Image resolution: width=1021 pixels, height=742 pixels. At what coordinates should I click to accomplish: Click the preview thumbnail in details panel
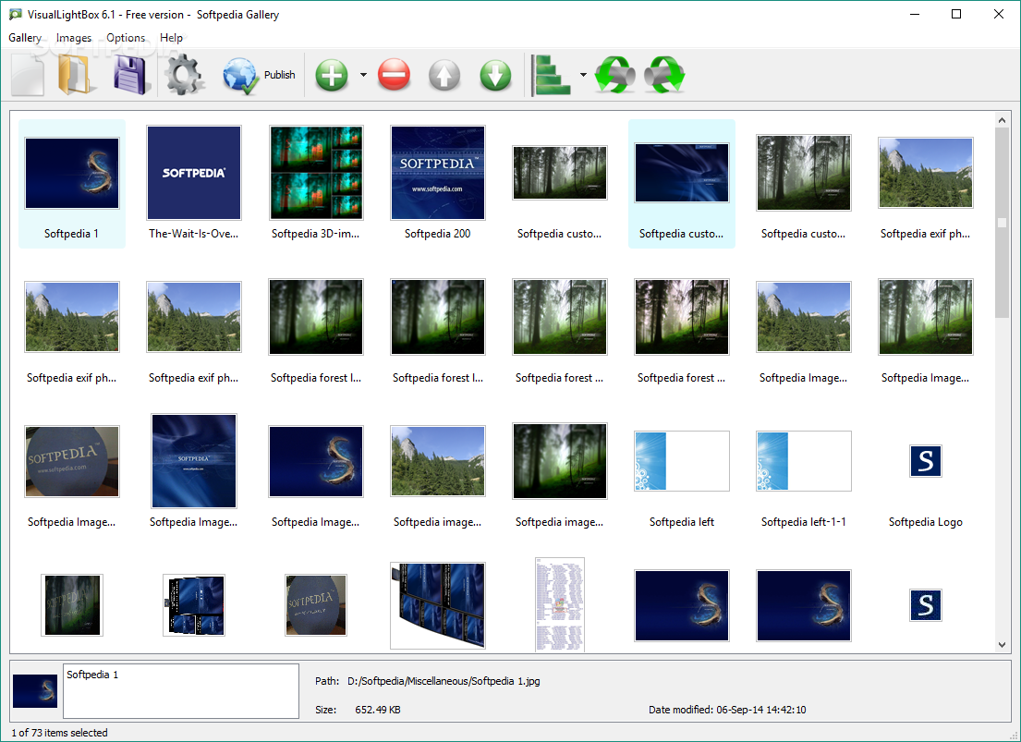click(35, 691)
